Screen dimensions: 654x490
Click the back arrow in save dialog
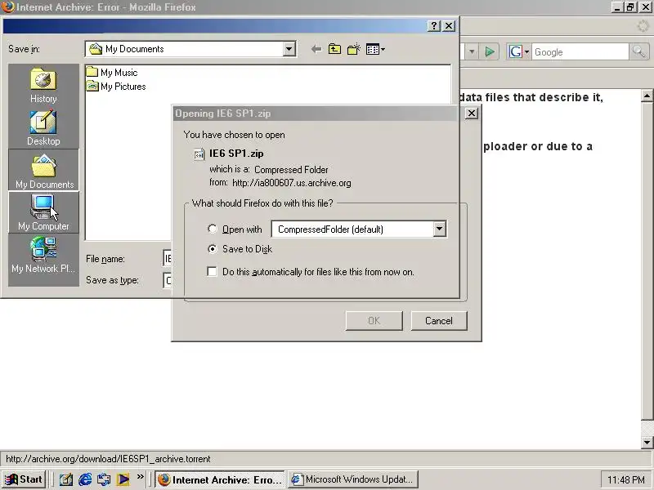click(x=316, y=50)
